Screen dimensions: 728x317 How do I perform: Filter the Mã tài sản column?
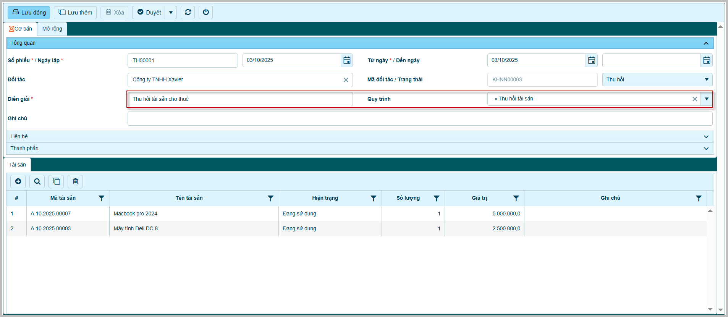click(x=101, y=198)
